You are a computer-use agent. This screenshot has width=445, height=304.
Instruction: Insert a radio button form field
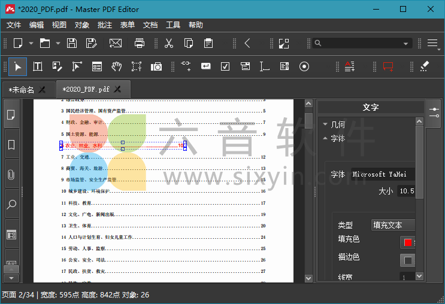pyautogui.click(x=304, y=66)
